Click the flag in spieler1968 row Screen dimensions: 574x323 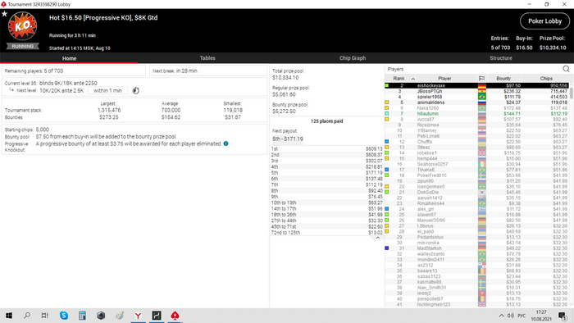[482, 97]
